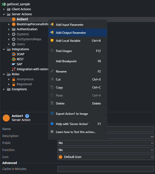Open the Public dropdown set to No
This screenshot has width=155, height=174.
coord(106,143)
